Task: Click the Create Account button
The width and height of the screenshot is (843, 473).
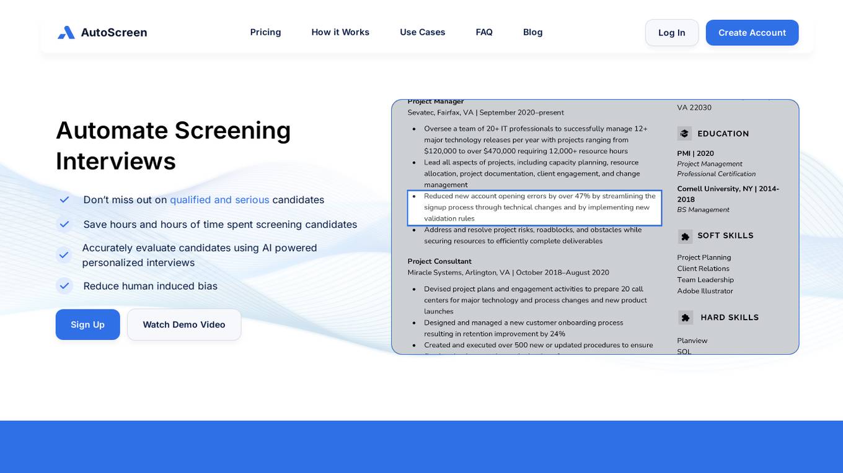Action: coord(752,33)
